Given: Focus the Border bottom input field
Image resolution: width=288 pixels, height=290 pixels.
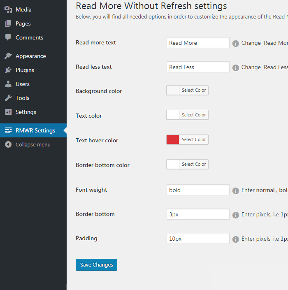Looking at the screenshot, I should coord(198,214).
